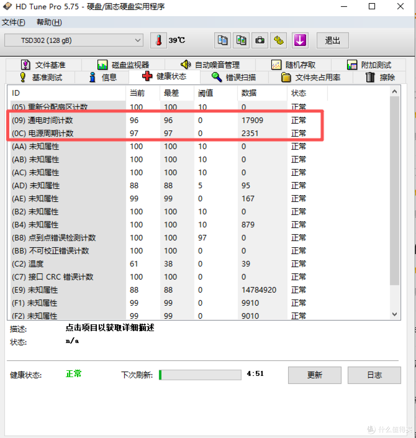Click data value 879
This screenshot has width=416, height=438.
(x=248, y=224)
